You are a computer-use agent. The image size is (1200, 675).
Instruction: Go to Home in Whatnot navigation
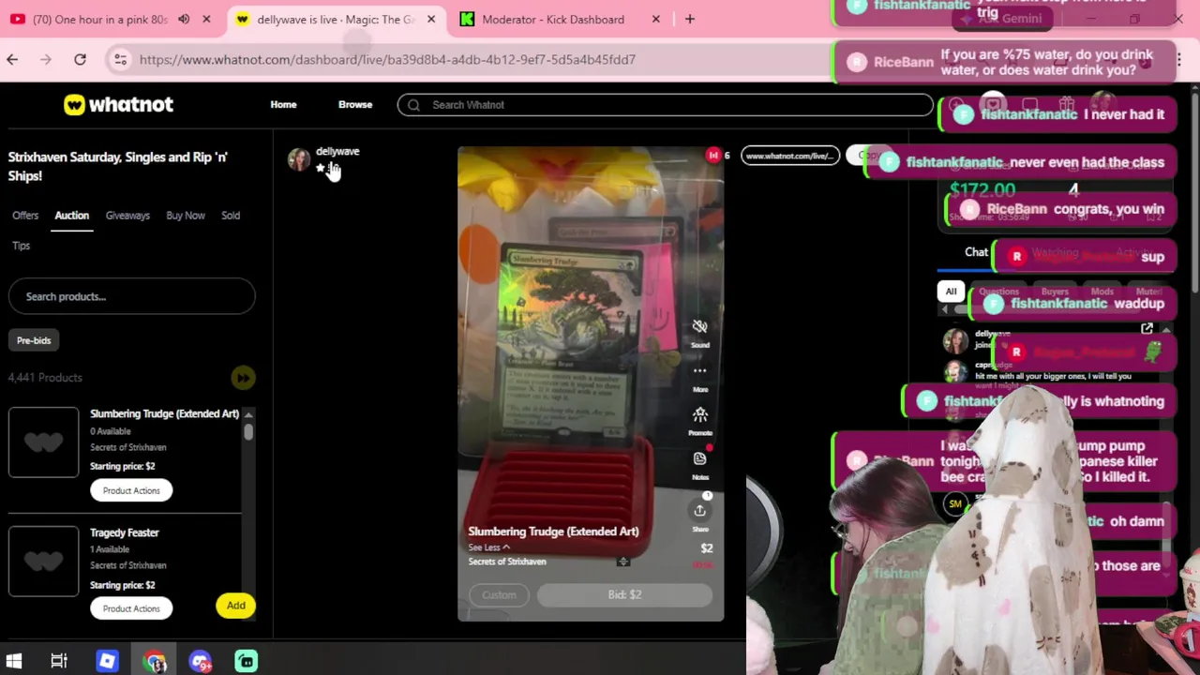click(283, 105)
